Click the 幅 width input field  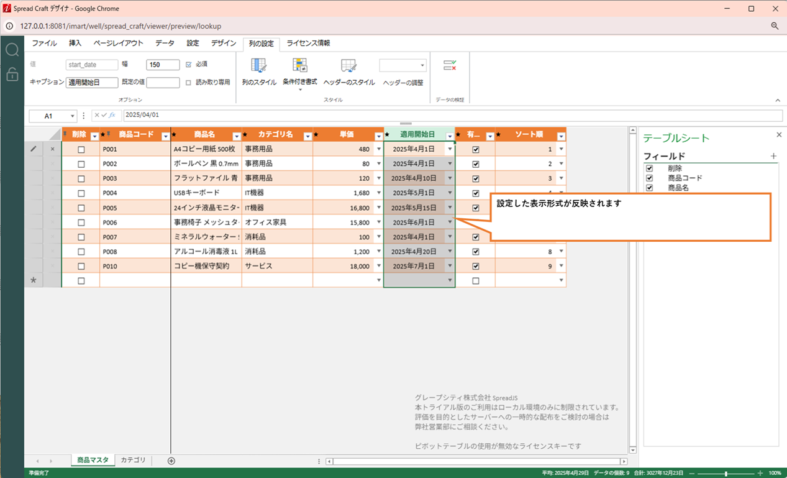click(x=163, y=65)
